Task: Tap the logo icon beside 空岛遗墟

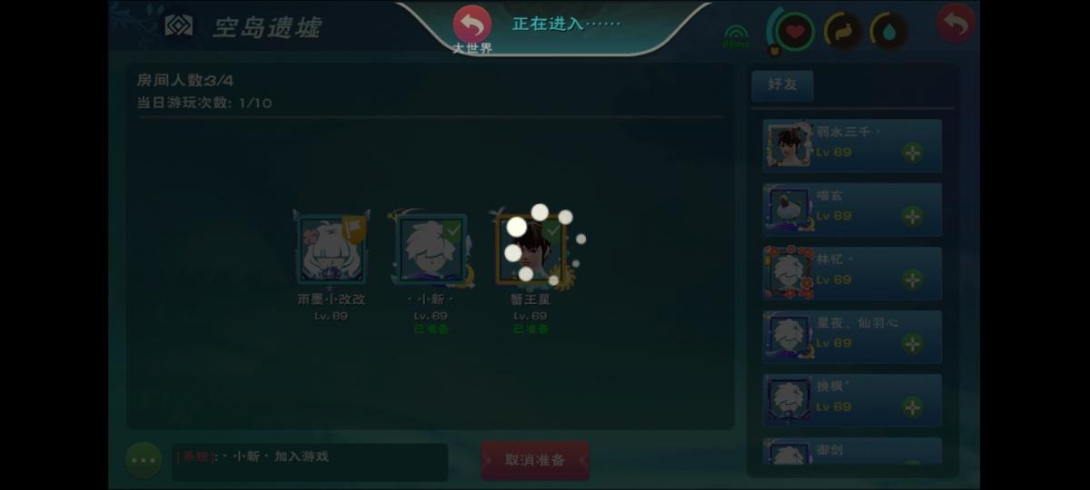Action: click(179, 25)
